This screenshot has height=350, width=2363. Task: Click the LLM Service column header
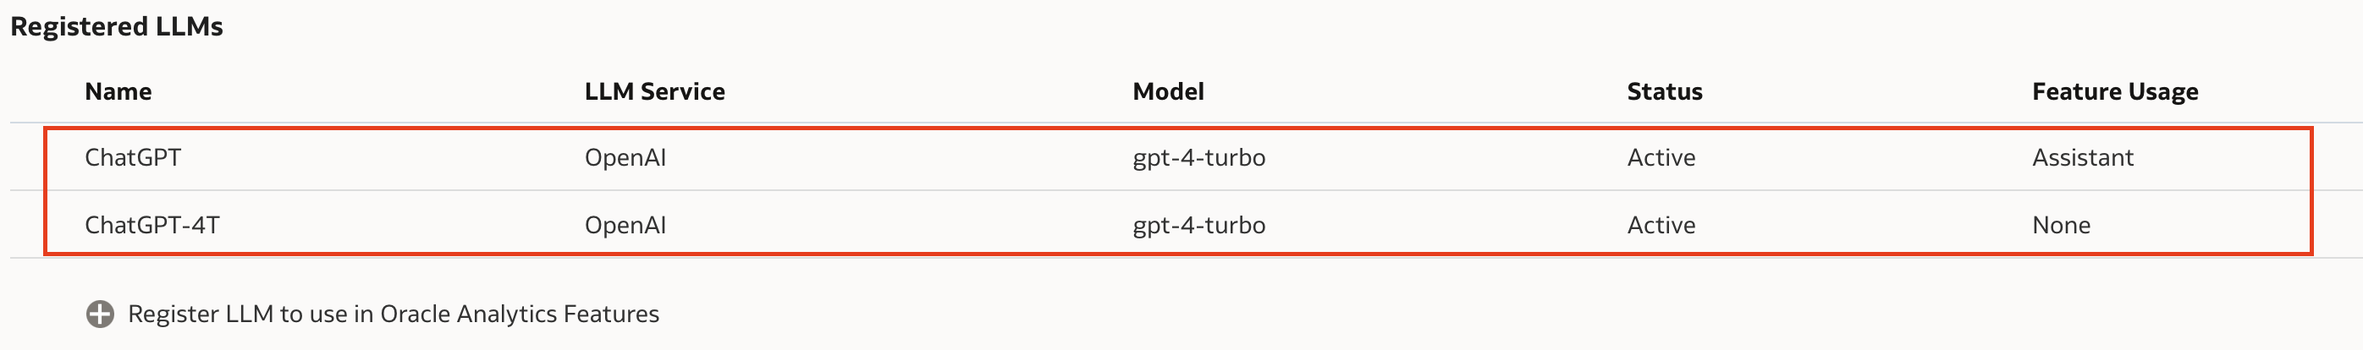[655, 91]
